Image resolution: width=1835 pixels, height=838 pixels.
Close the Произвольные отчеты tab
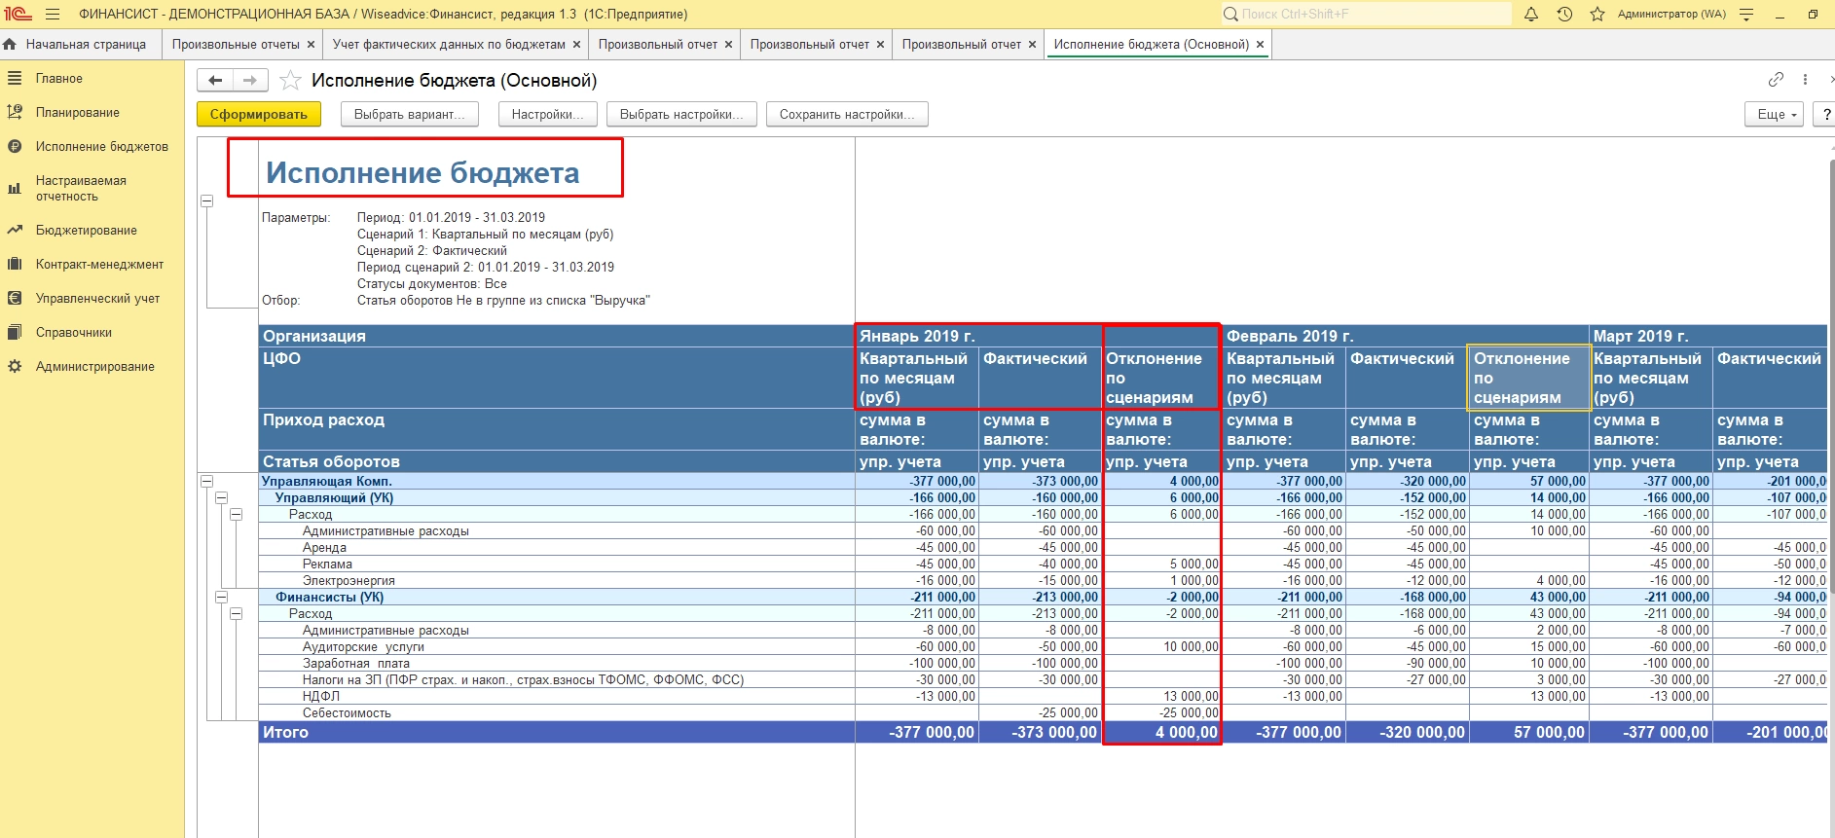point(311,45)
